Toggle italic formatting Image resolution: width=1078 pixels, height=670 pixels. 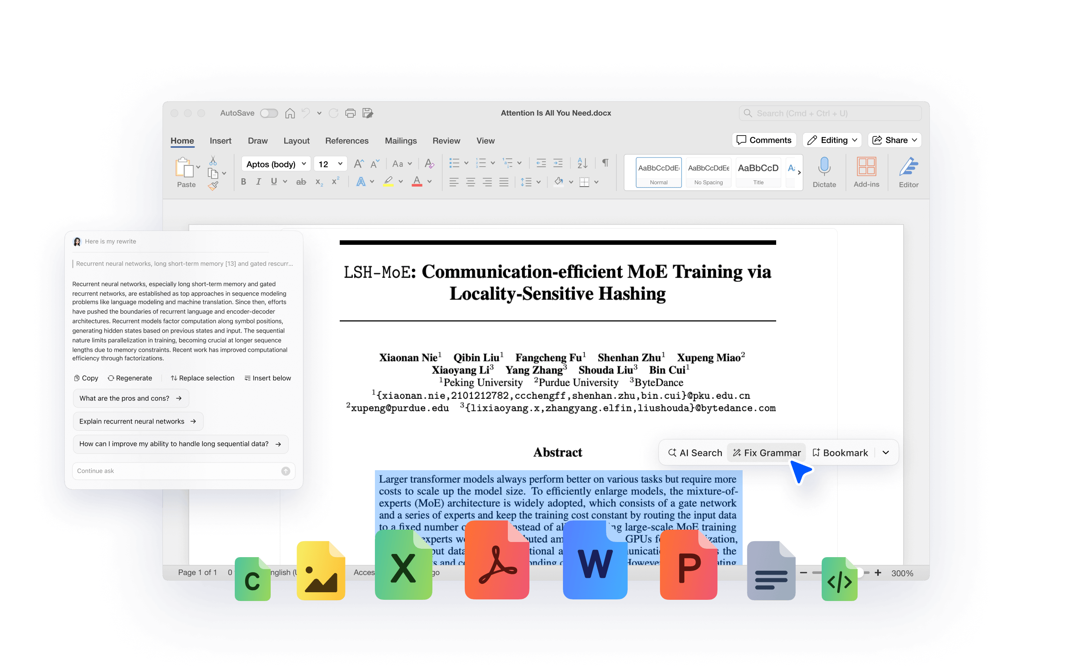(259, 181)
